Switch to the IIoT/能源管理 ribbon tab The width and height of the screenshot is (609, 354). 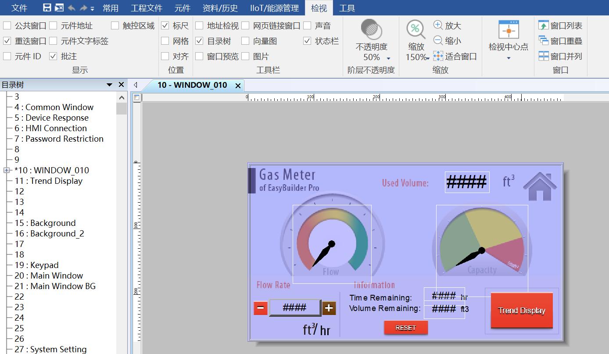click(x=274, y=8)
